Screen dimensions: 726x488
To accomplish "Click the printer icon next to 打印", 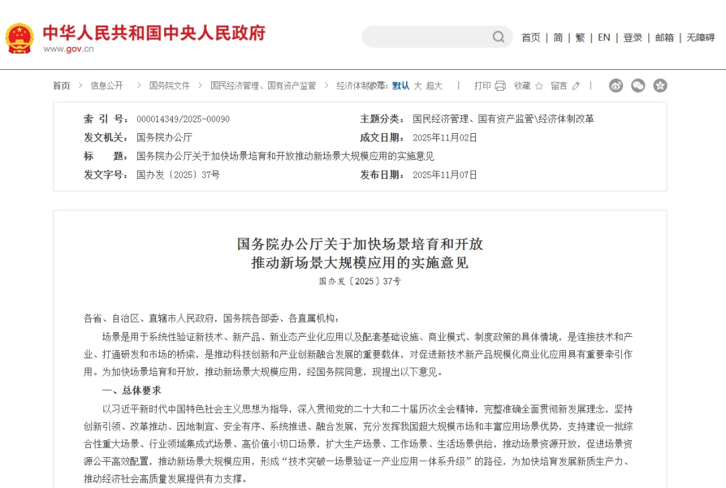I will 499,85.
